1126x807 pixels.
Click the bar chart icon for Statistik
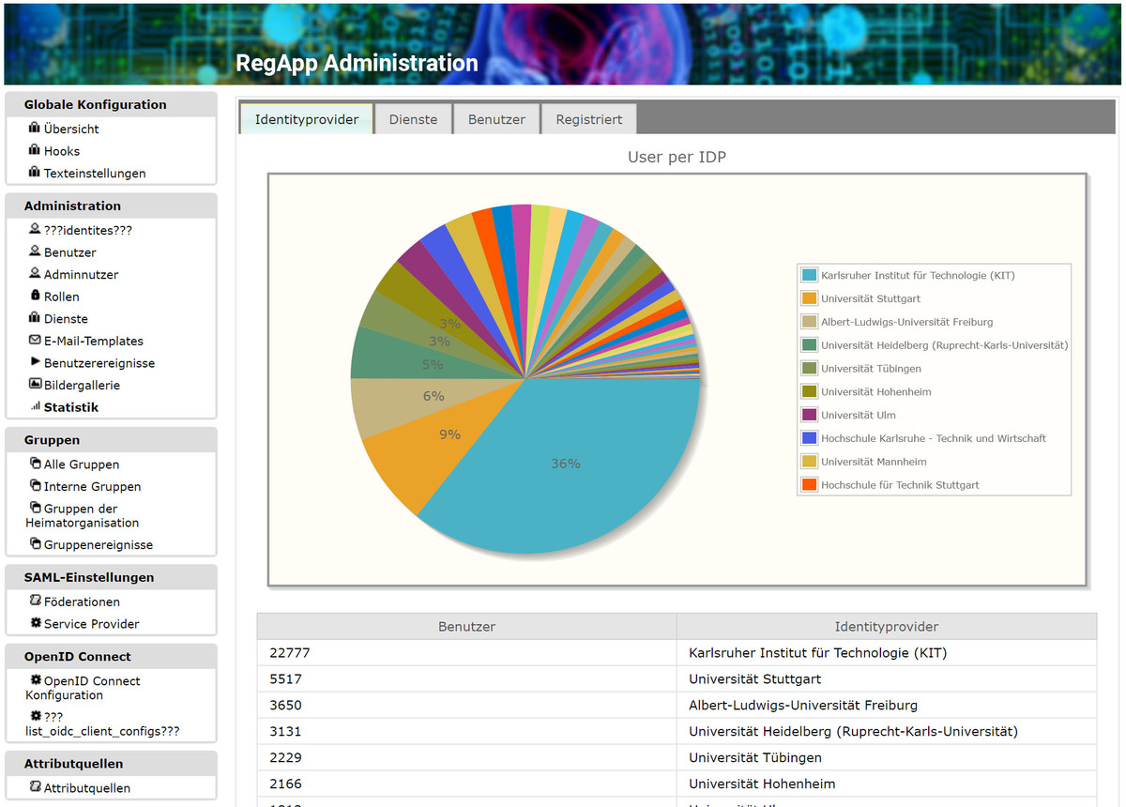[x=35, y=406]
